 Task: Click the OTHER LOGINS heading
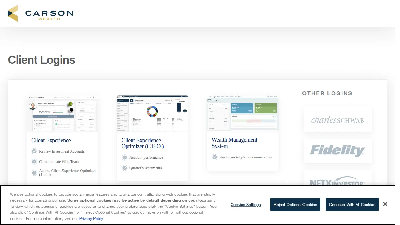pyautogui.click(x=327, y=93)
